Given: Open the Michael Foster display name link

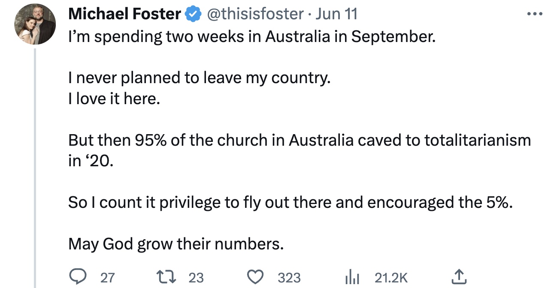Looking at the screenshot, I should [x=124, y=14].
